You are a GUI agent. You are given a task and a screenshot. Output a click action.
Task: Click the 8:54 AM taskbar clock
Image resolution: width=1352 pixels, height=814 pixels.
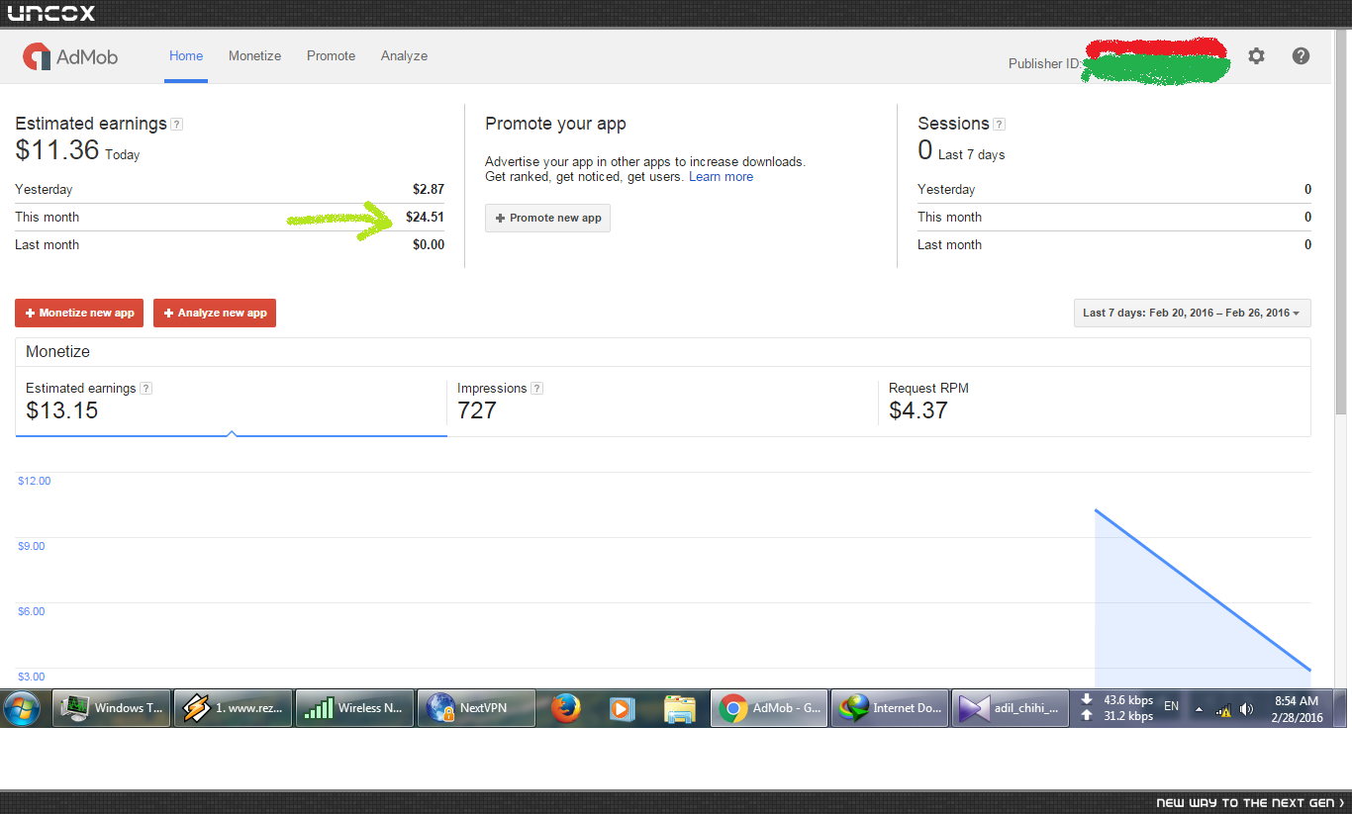coord(1296,700)
